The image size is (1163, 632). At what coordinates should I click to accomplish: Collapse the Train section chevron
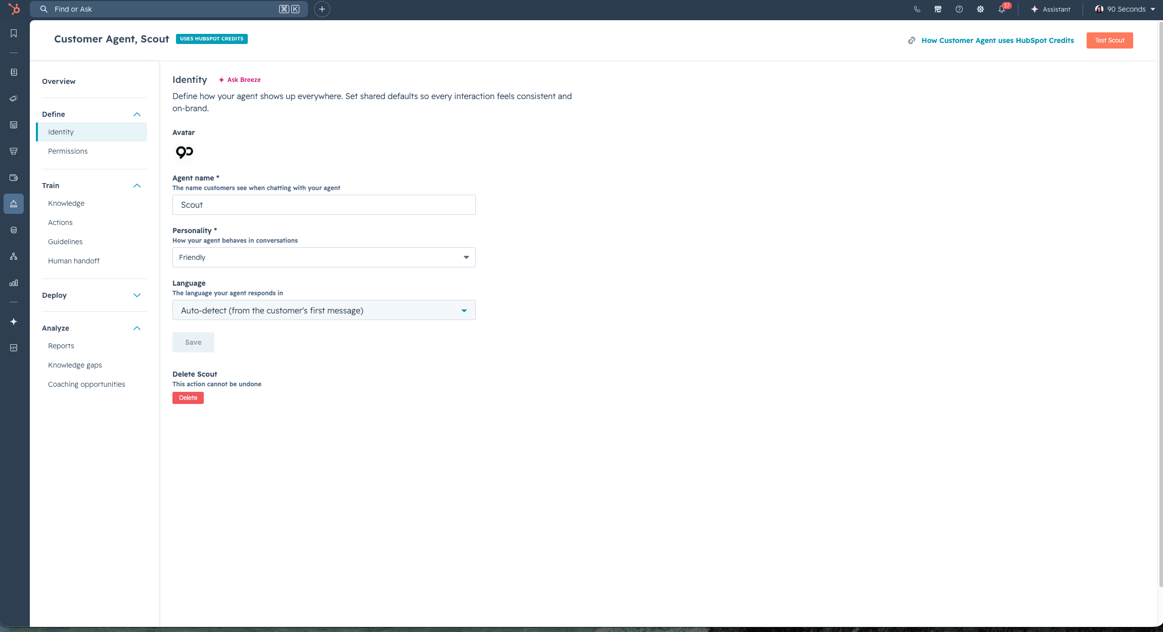[137, 186]
